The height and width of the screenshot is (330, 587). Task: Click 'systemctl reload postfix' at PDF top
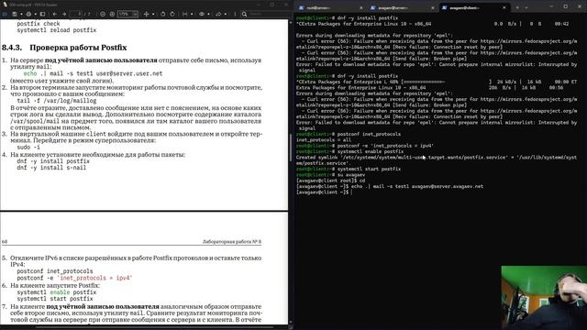57,30
